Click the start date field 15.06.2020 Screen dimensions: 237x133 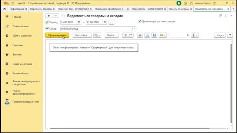(69, 22)
